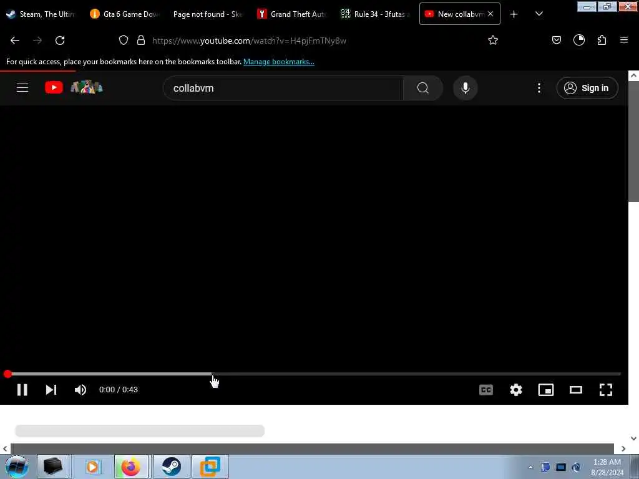639x479 pixels.
Task: Click the red playhead on progress bar
Action: coord(7,374)
